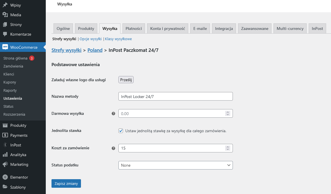Go to Klasy wysyłkowe sub-section
The width and height of the screenshot is (331, 194).
[118, 39]
